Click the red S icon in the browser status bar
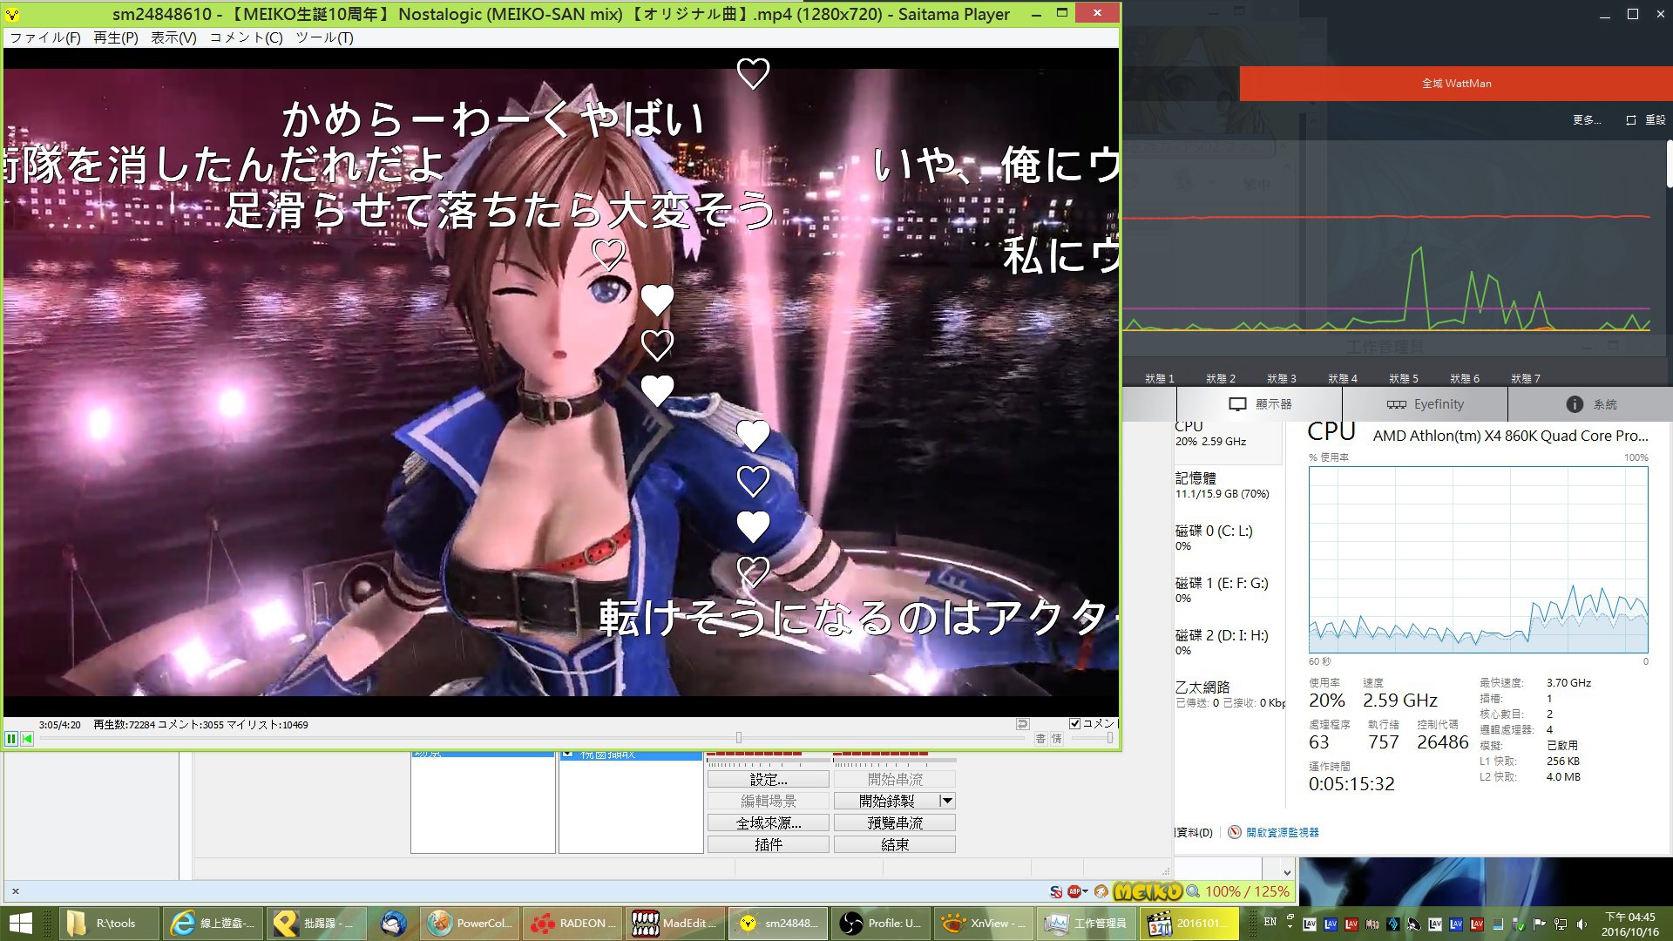Viewport: 1673px width, 941px height. pos(1055,891)
